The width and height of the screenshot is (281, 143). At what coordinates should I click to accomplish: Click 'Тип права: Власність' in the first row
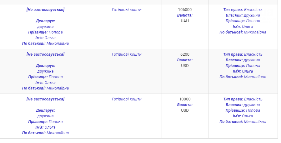[243, 10]
